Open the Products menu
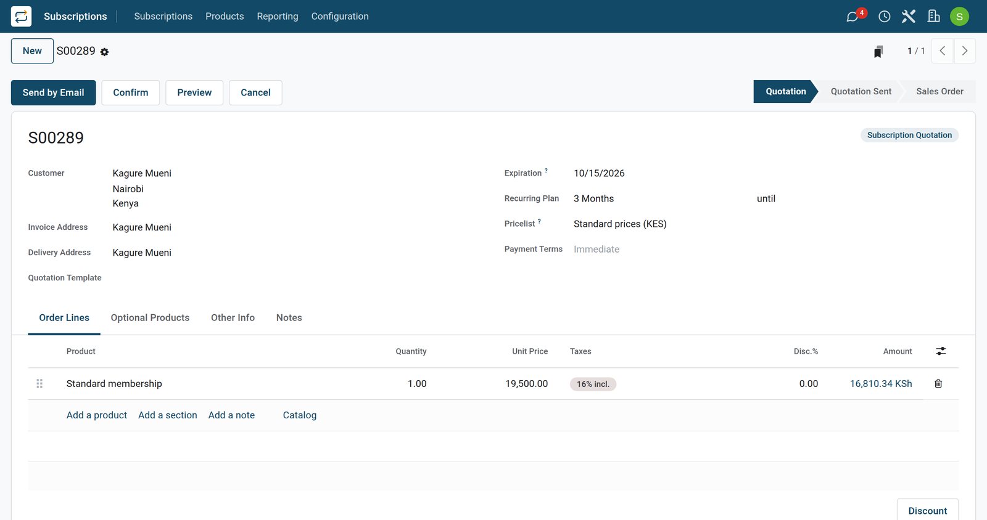This screenshot has width=987, height=520. (x=225, y=17)
